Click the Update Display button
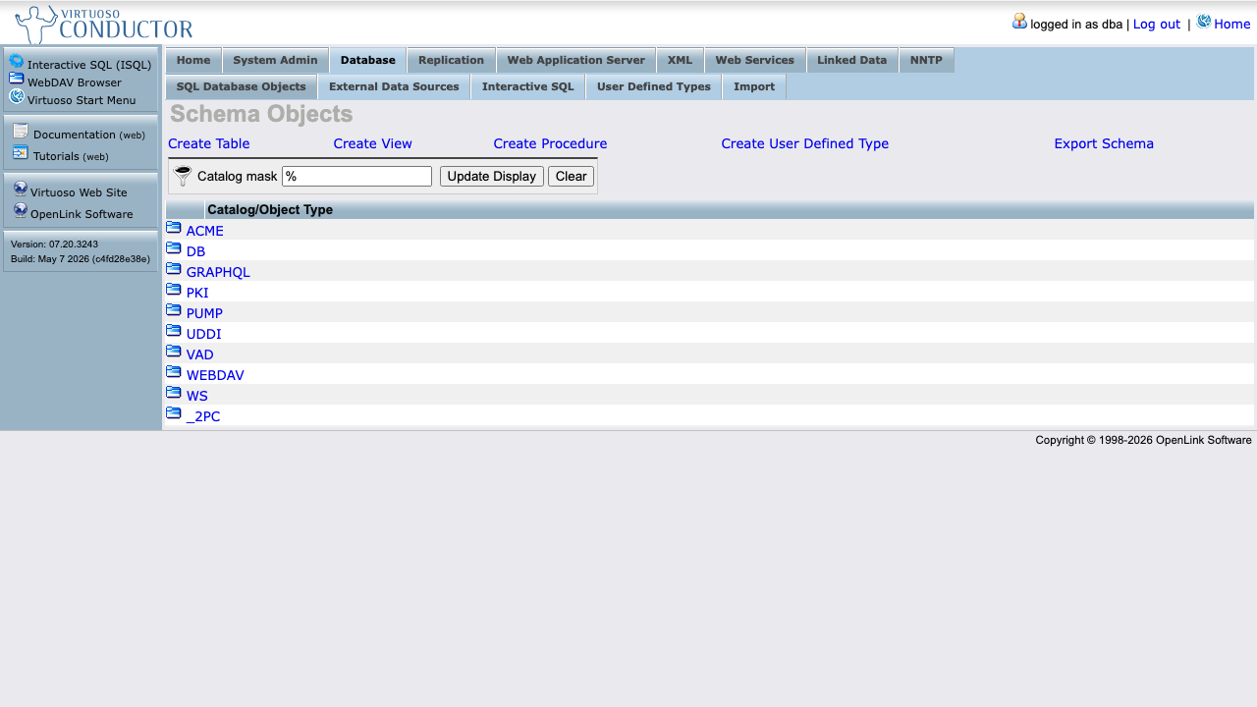This screenshot has height=707, width=1257. click(492, 177)
